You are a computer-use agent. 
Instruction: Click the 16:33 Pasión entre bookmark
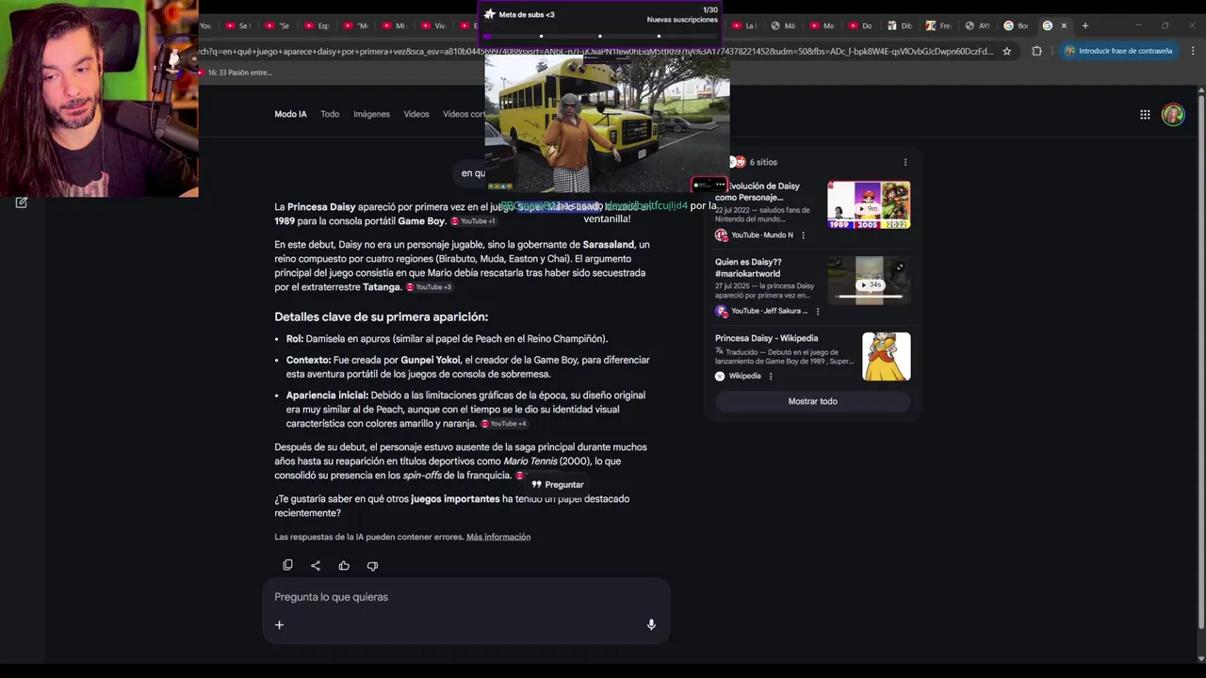235,73
